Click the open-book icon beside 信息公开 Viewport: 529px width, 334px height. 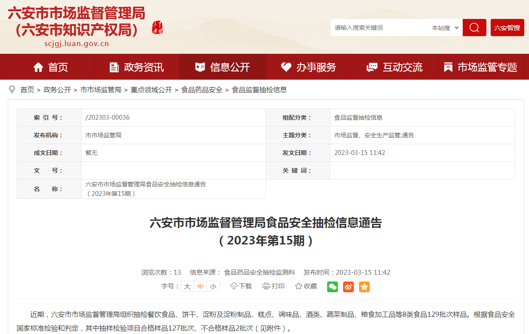(200, 67)
